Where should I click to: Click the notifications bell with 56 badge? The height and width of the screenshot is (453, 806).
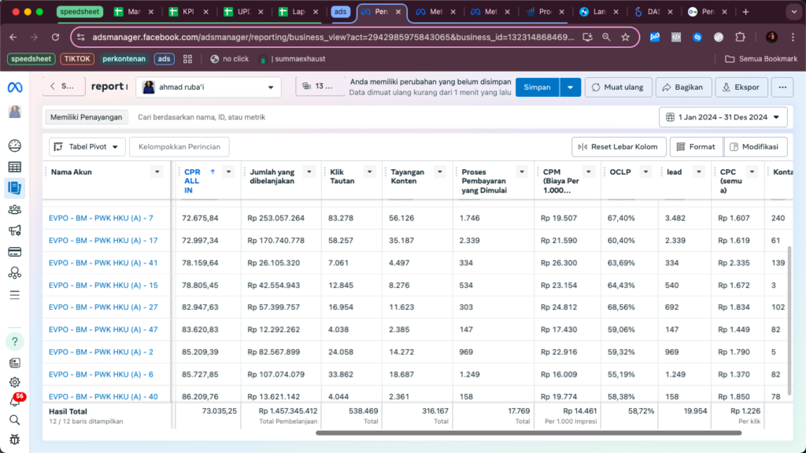coord(15,400)
